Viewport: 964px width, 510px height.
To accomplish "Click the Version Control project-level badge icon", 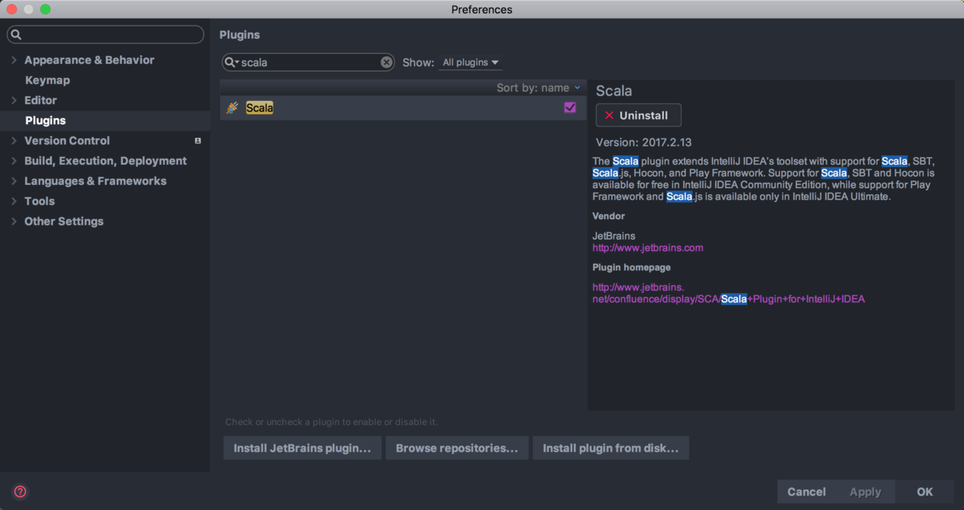I will [x=197, y=141].
